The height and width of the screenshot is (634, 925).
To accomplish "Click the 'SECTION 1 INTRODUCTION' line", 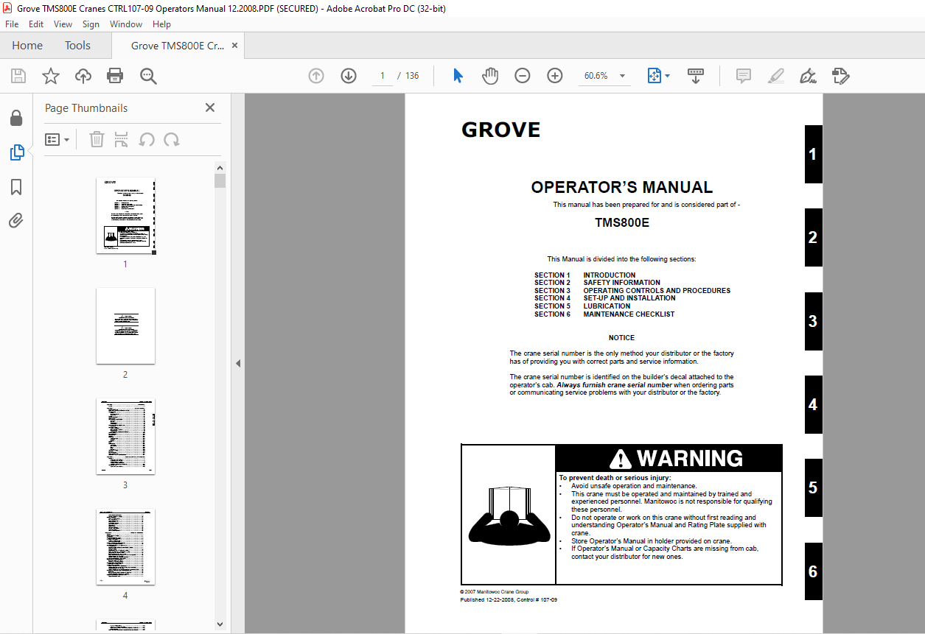I will pos(585,275).
